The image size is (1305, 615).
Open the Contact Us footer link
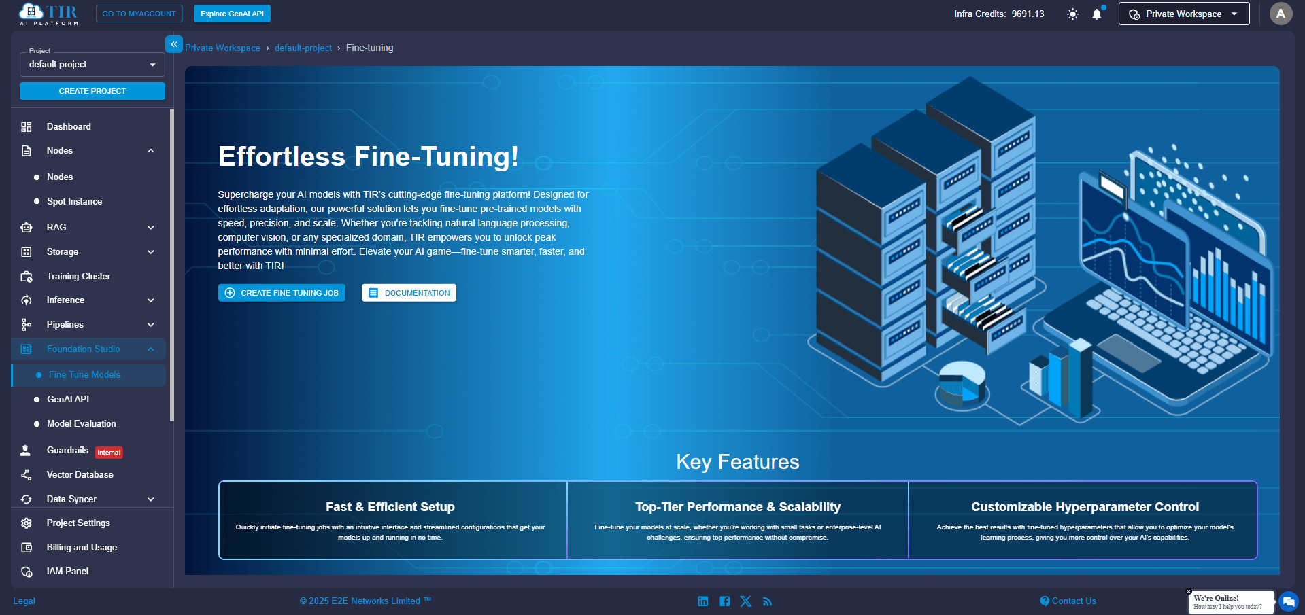[1068, 601]
